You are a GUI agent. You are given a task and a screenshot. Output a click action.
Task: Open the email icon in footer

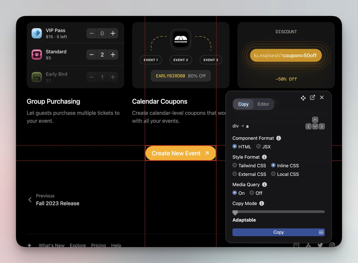point(296,245)
